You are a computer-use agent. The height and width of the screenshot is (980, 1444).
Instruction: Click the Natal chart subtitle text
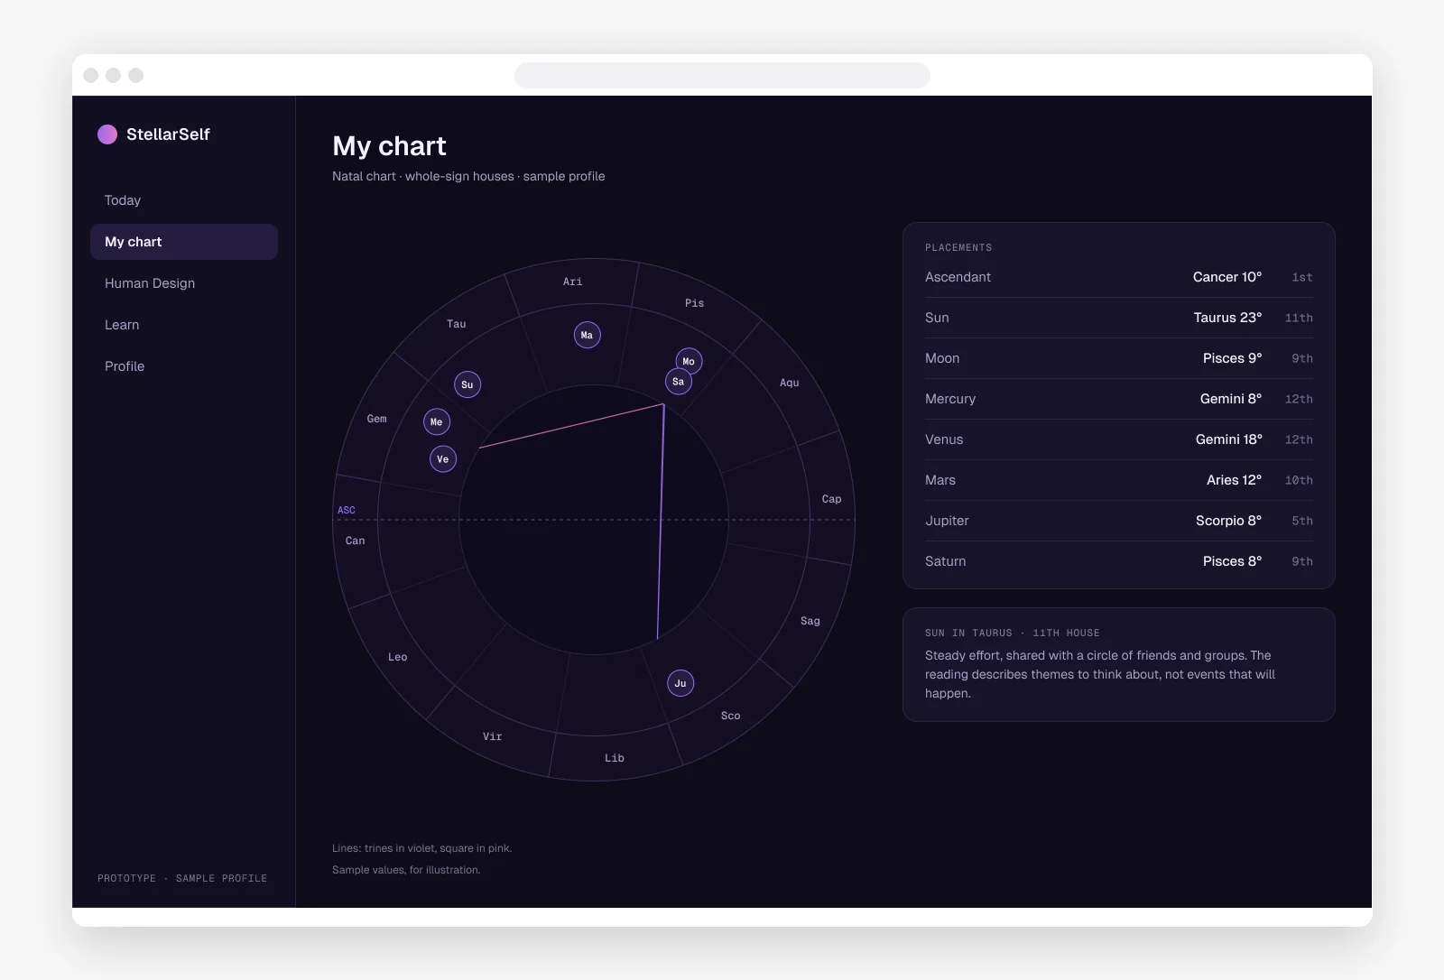tap(468, 176)
